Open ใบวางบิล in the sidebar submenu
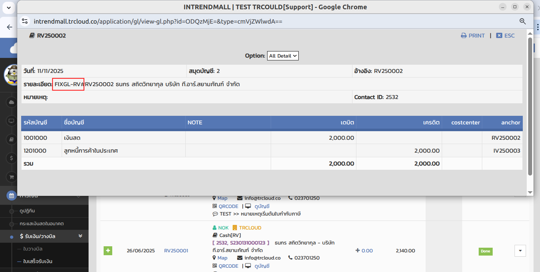The height and width of the screenshot is (272, 540). (33, 249)
